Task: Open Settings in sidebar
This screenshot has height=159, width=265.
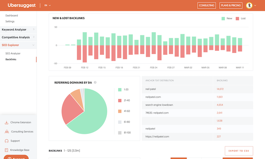Action: 10,21
